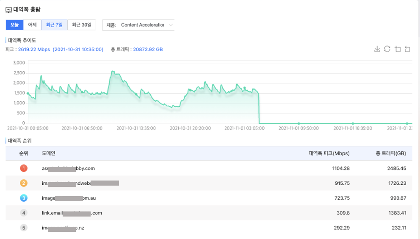Switch to the 최근 7일 range
Image resolution: width=420 pixels, height=239 pixels.
tap(54, 25)
